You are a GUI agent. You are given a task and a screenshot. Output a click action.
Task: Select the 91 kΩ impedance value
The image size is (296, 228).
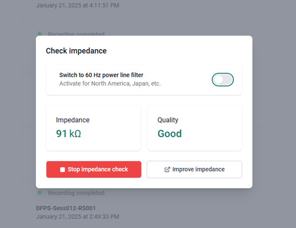pyautogui.click(x=69, y=133)
